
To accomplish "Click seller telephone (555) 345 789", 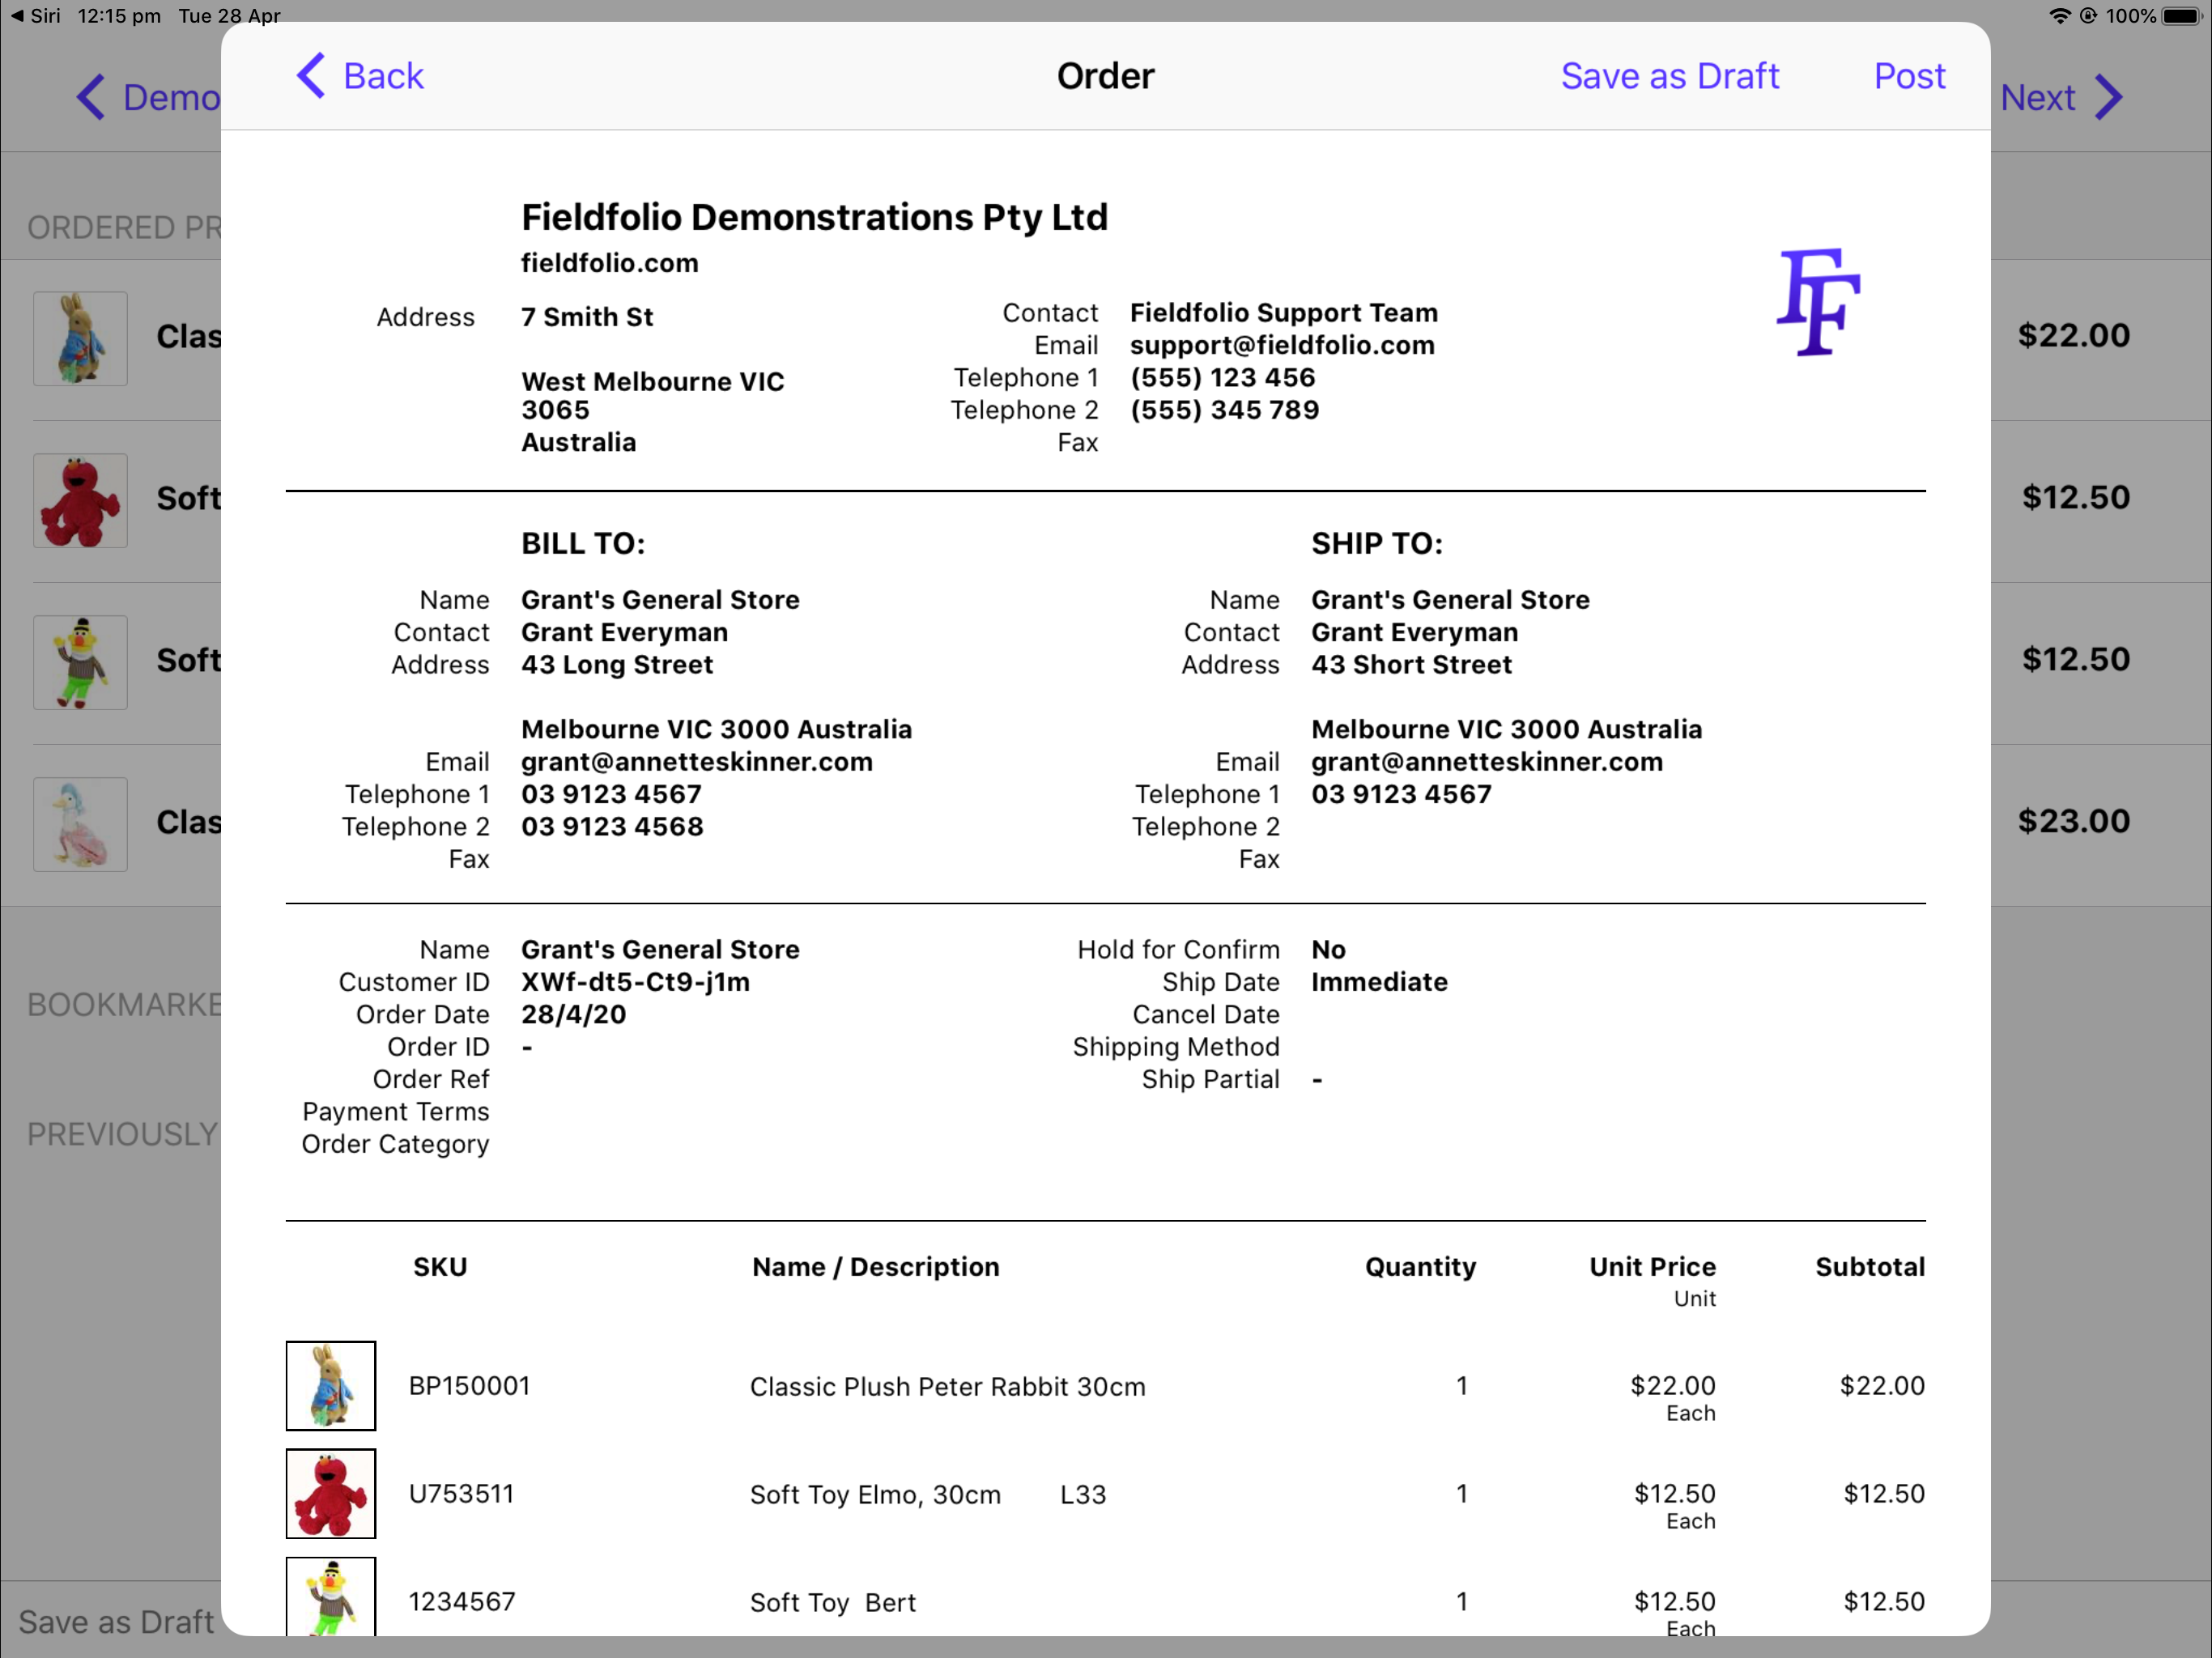I will (x=1224, y=410).
